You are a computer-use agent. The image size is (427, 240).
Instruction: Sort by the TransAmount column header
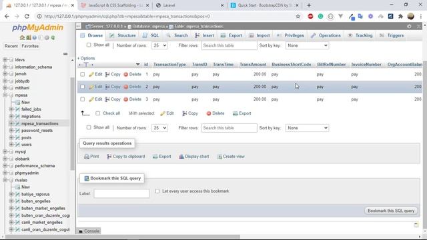(253, 65)
